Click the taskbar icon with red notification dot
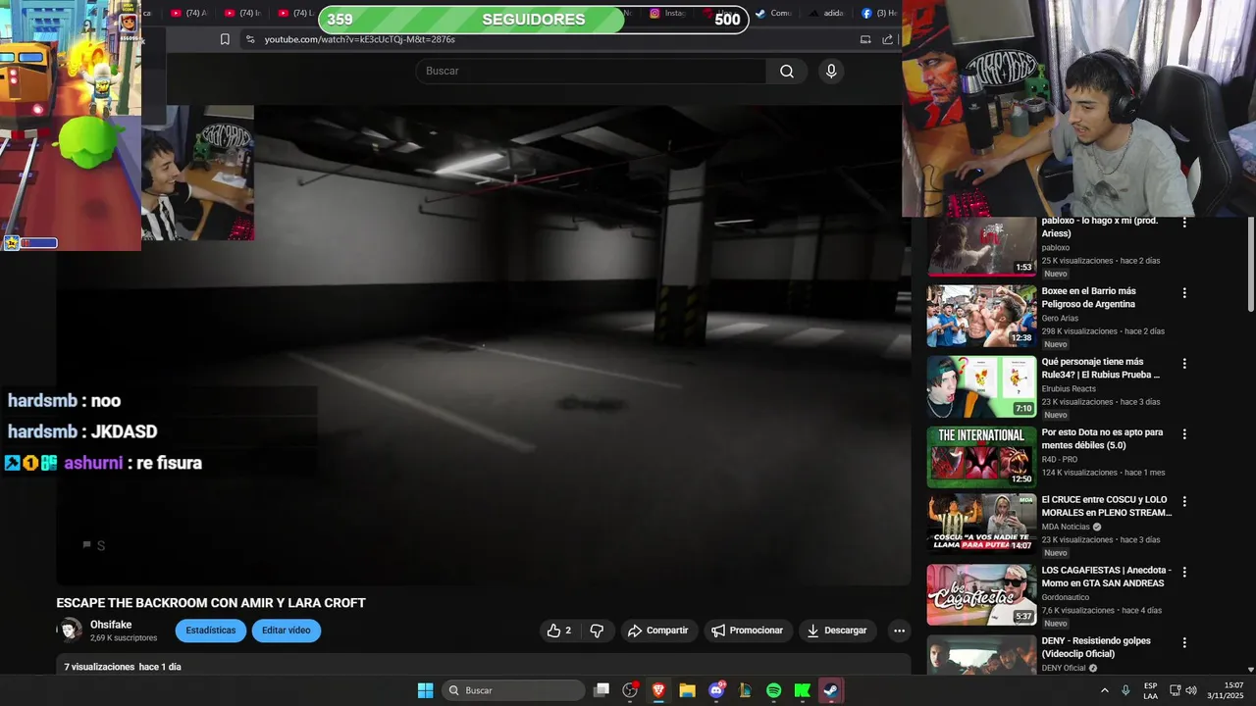The width and height of the screenshot is (1256, 706). (x=630, y=690)
